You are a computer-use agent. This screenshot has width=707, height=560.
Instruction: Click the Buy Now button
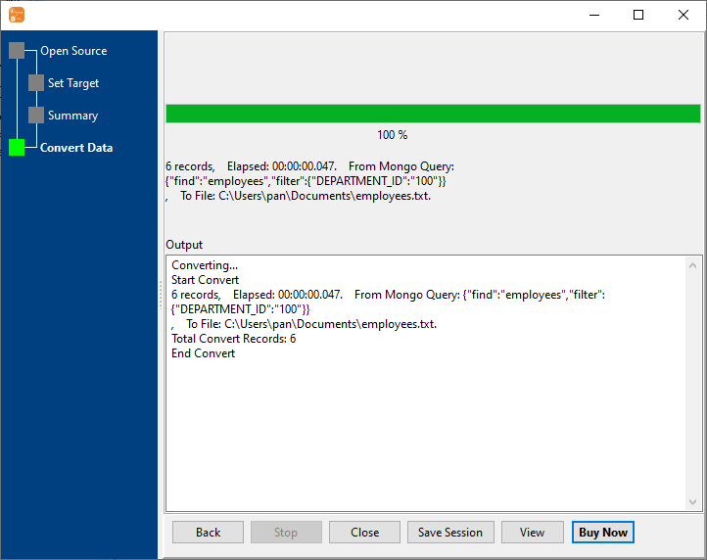[603, 533]
